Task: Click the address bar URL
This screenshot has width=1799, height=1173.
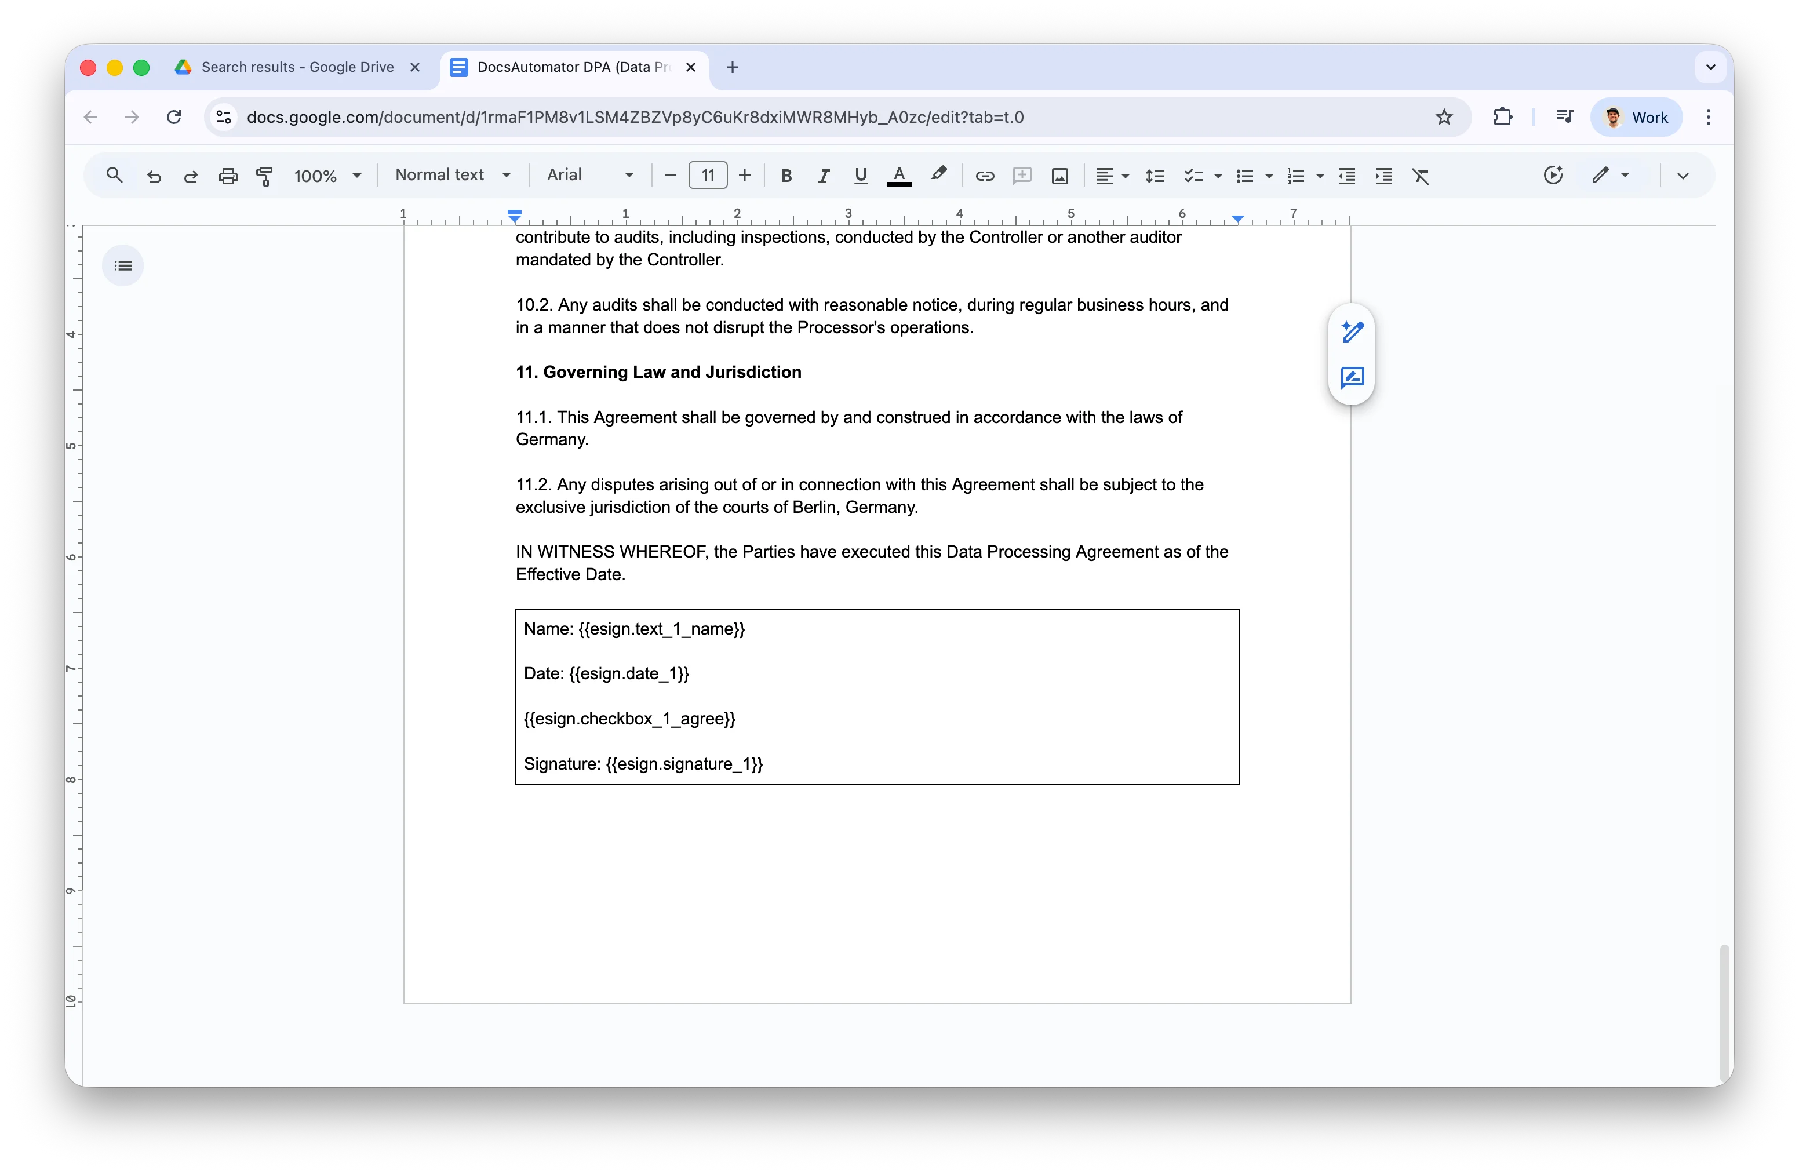Action: pos(635,117)
